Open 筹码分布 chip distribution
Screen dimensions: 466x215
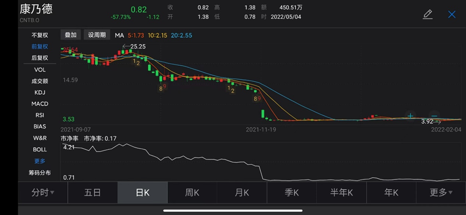(x=39, y=172)
